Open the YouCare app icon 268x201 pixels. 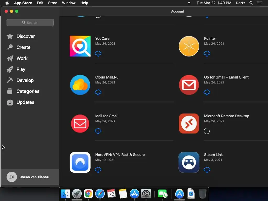[80, 46]
